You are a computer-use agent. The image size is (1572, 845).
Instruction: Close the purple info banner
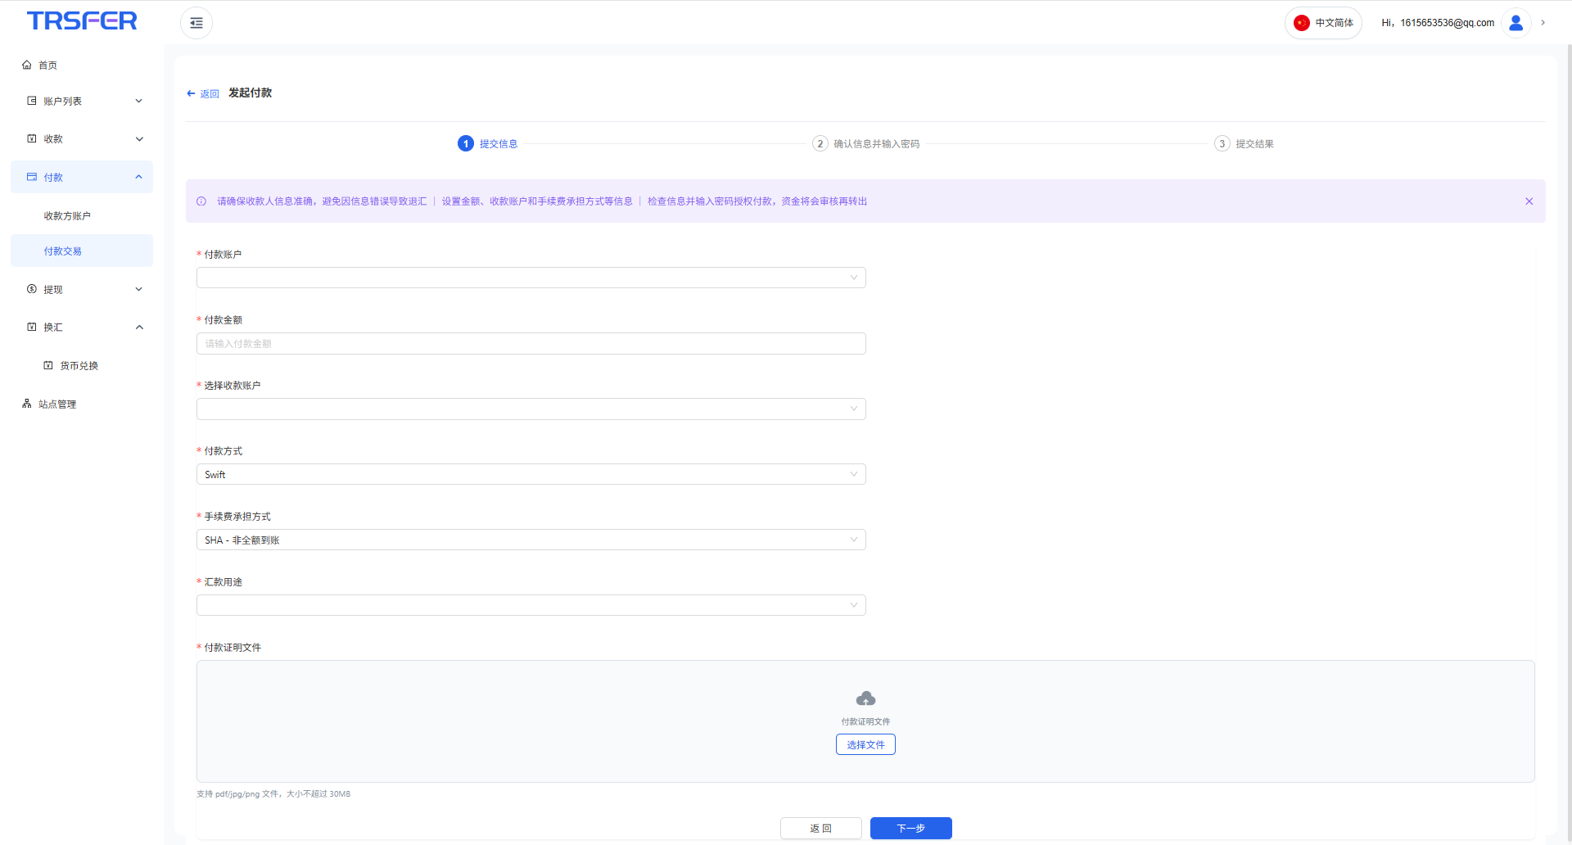pos(1529,201)
